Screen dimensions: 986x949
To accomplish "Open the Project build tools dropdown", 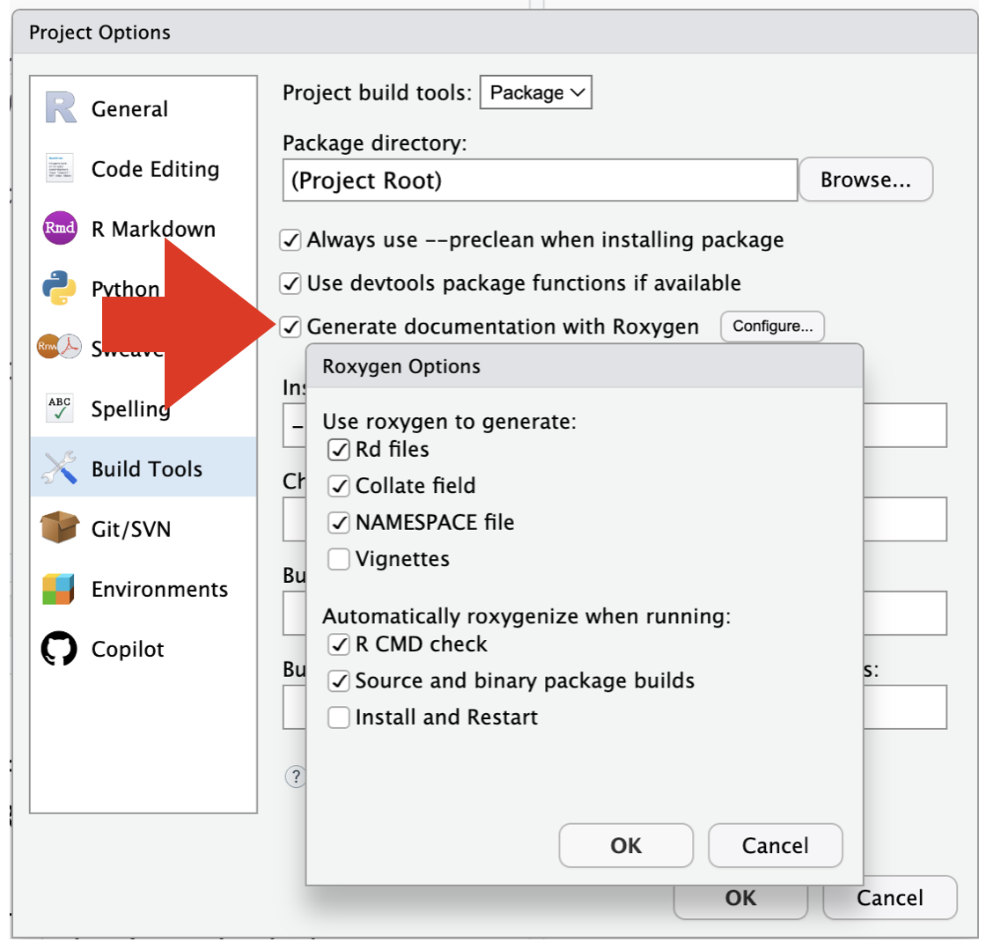I will click(535, 92).
